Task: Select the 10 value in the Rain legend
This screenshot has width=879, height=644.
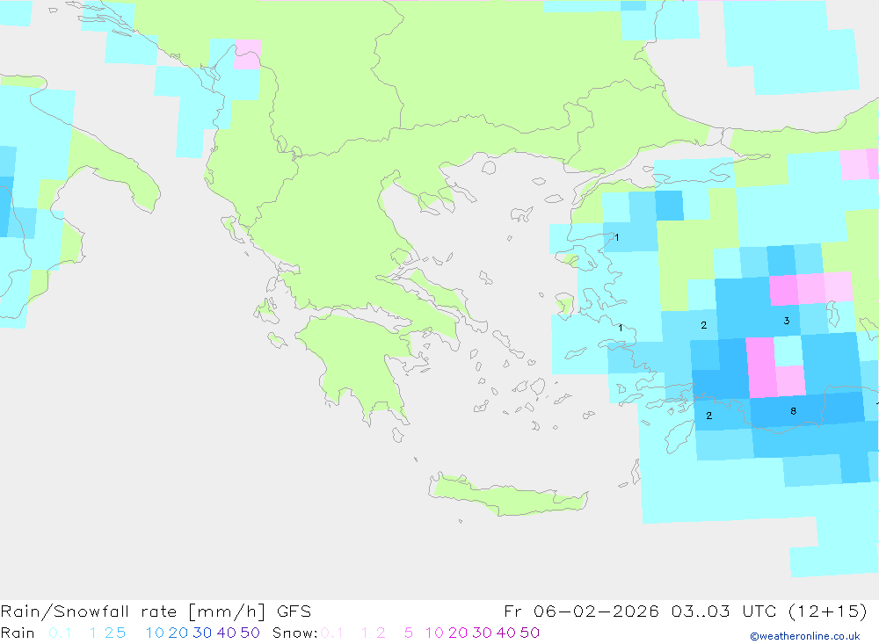Action: point(155,633)
